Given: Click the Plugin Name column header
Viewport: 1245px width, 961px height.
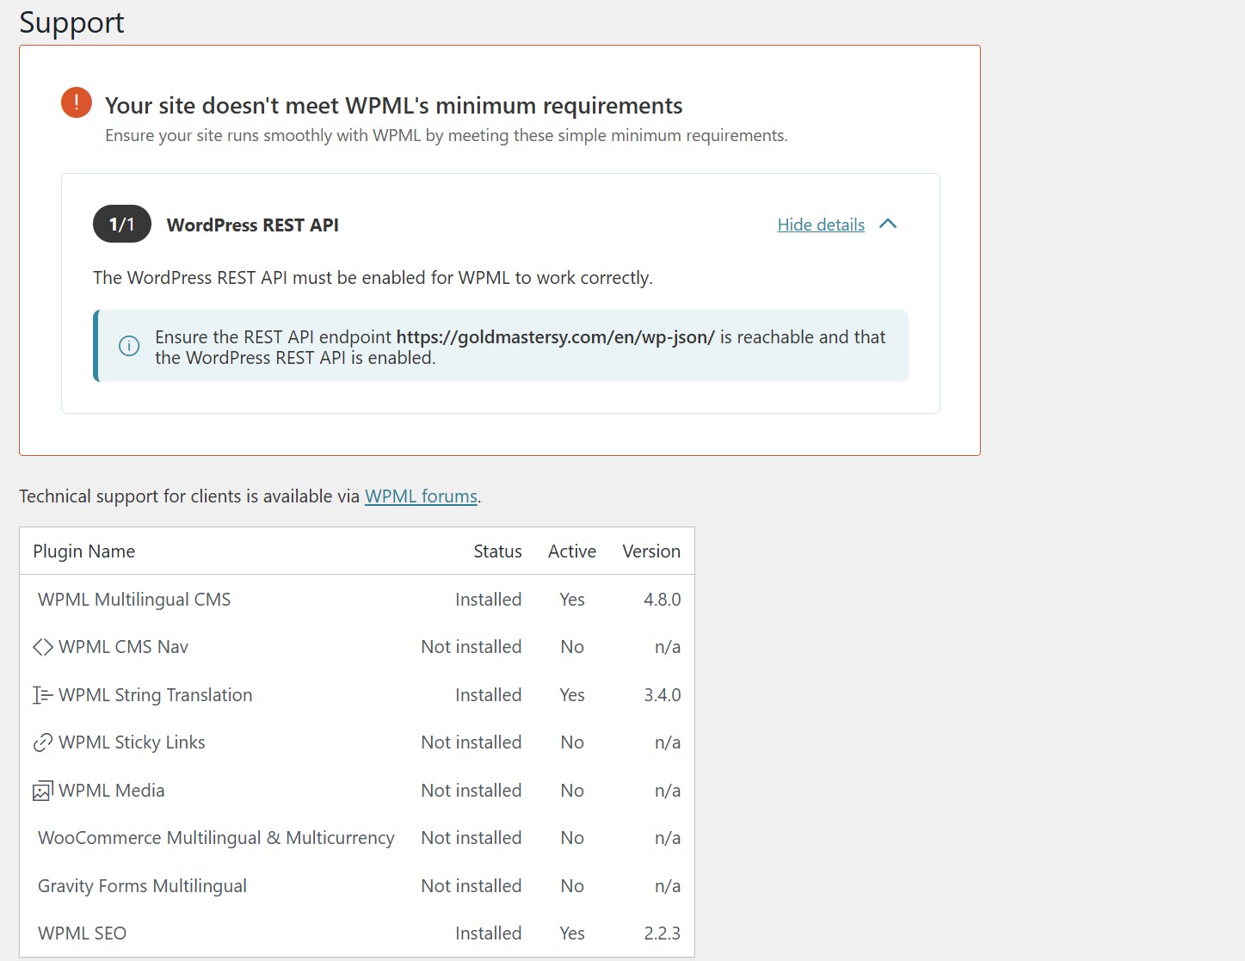Looking at the screenshot, I should [84, 551].
